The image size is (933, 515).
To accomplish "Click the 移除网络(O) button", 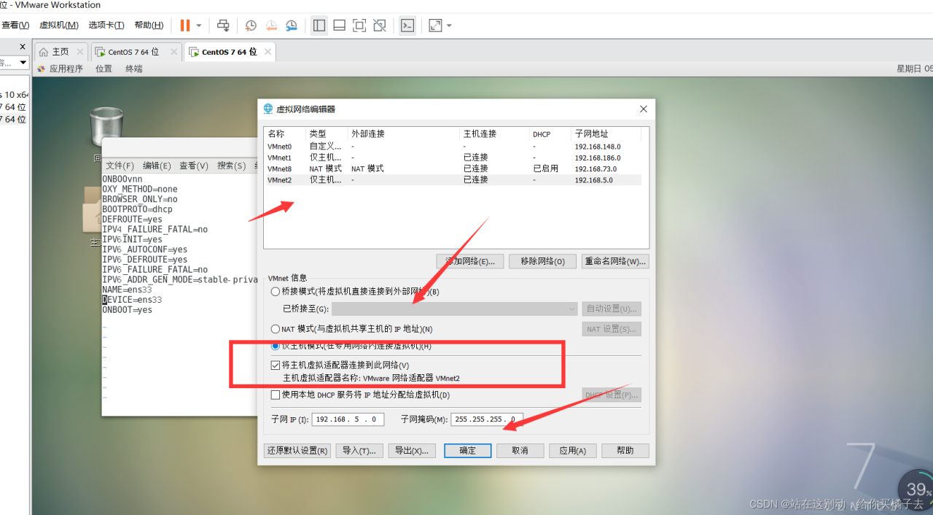I will 543,261.
